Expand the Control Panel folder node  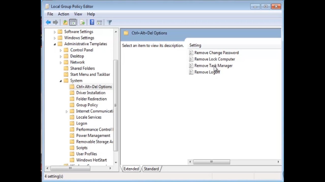[61, 50]
